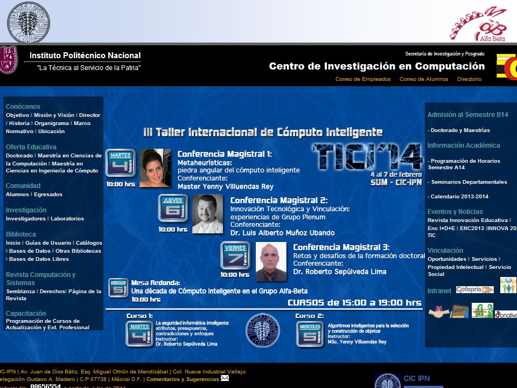Open Revista Computación y Sistemas heading
The image size is (517, 388).
coord(40,279)
